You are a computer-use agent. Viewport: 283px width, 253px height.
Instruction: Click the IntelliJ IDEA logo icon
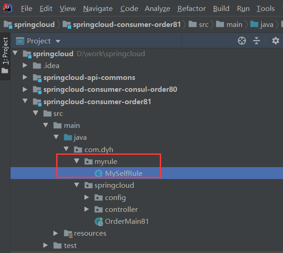pyautogui.click(x=8, y=8)
